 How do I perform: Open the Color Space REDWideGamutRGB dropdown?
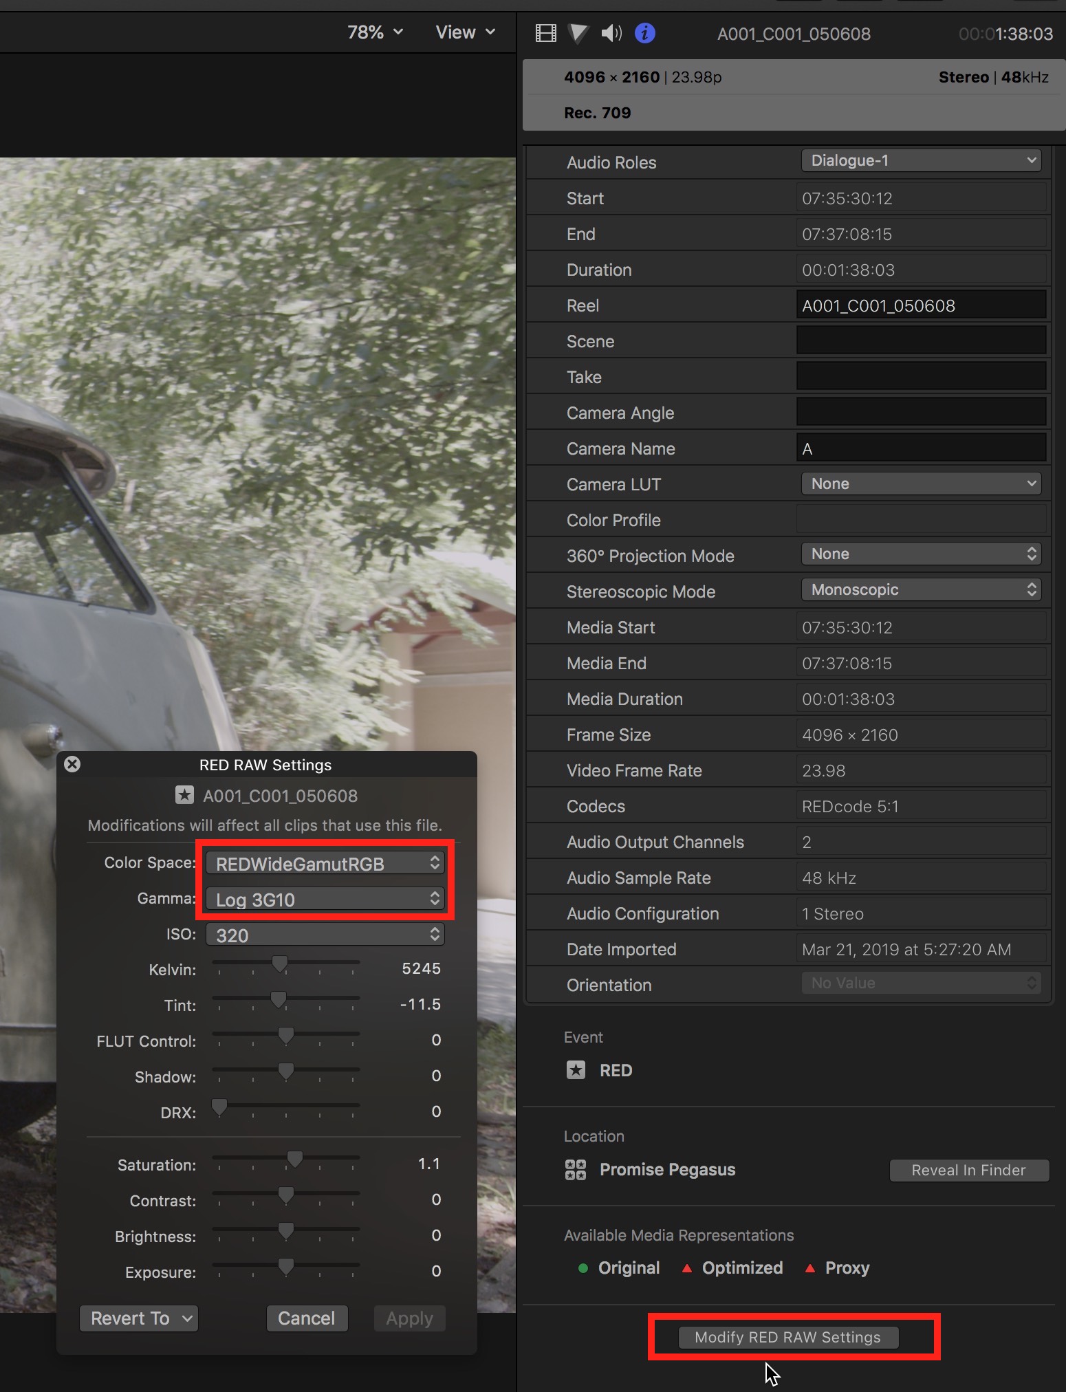pyautogui.click(x=325, y=863)
